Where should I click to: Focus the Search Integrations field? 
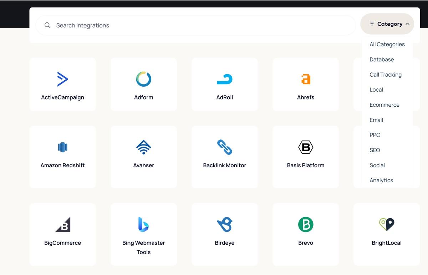pyautogui.click(x=196, y=25)
